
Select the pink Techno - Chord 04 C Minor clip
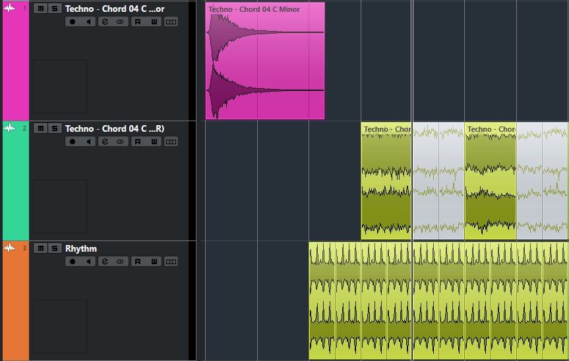click(265, 61)
